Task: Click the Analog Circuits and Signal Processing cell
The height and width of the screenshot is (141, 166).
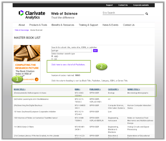Action: [x=138, y=128]
